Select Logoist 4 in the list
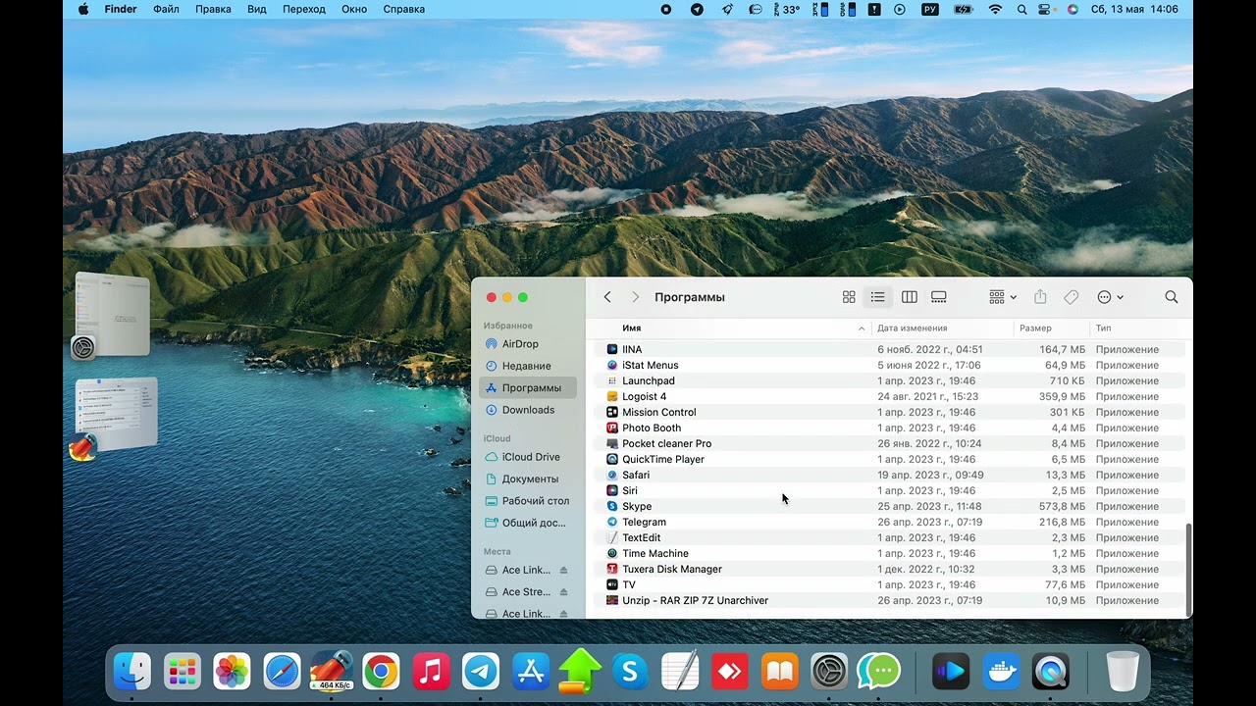The image size is (1256, 706). pos(889,396)
